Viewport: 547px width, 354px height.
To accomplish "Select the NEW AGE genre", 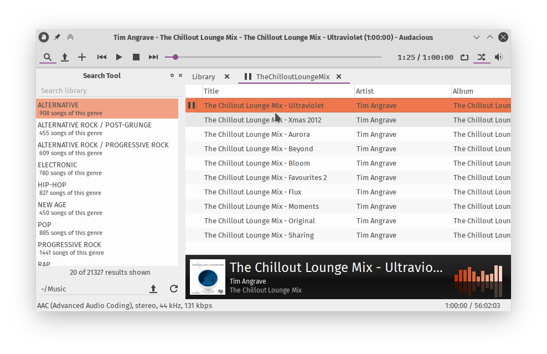I will (107, 208).
